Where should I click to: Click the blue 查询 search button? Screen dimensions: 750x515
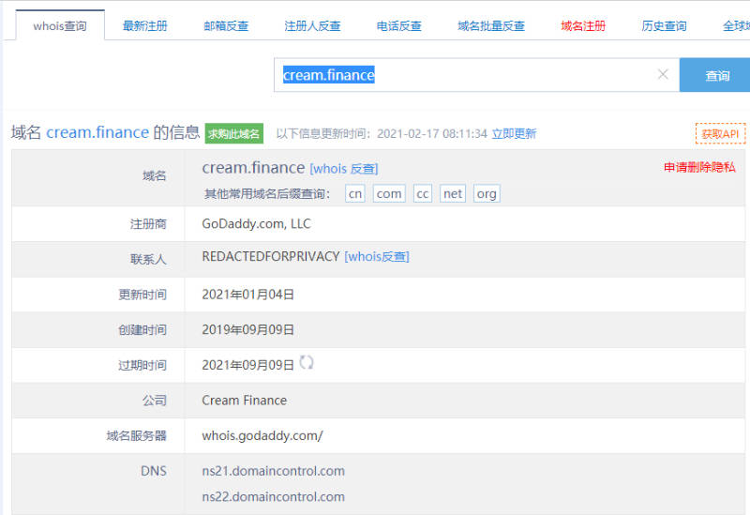716,75
